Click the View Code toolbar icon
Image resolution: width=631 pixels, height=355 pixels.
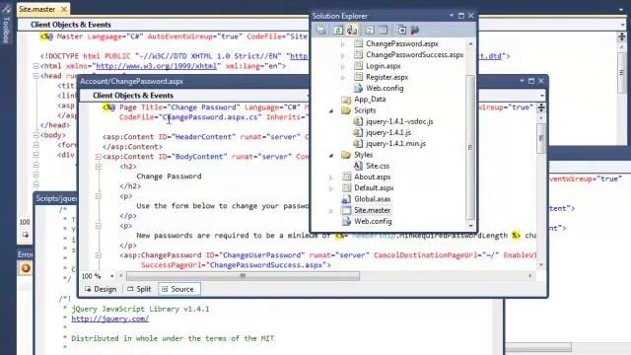click(370, 30)
